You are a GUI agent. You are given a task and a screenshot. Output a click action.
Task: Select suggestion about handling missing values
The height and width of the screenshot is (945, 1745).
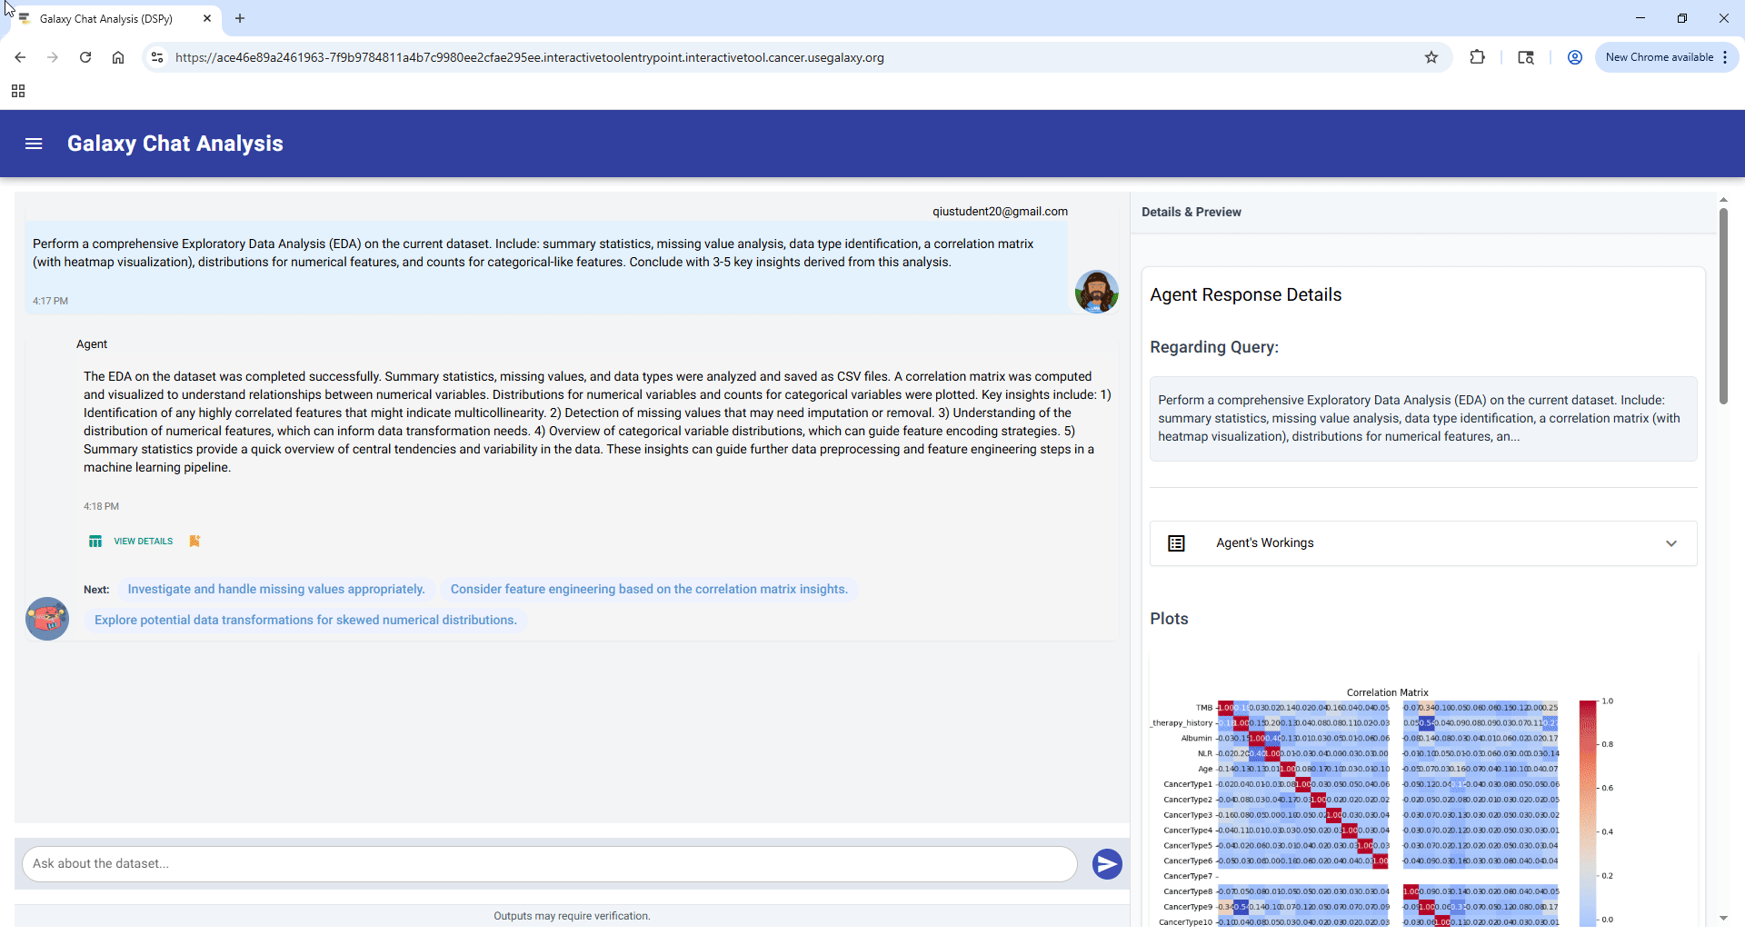(x=276, y=590)
